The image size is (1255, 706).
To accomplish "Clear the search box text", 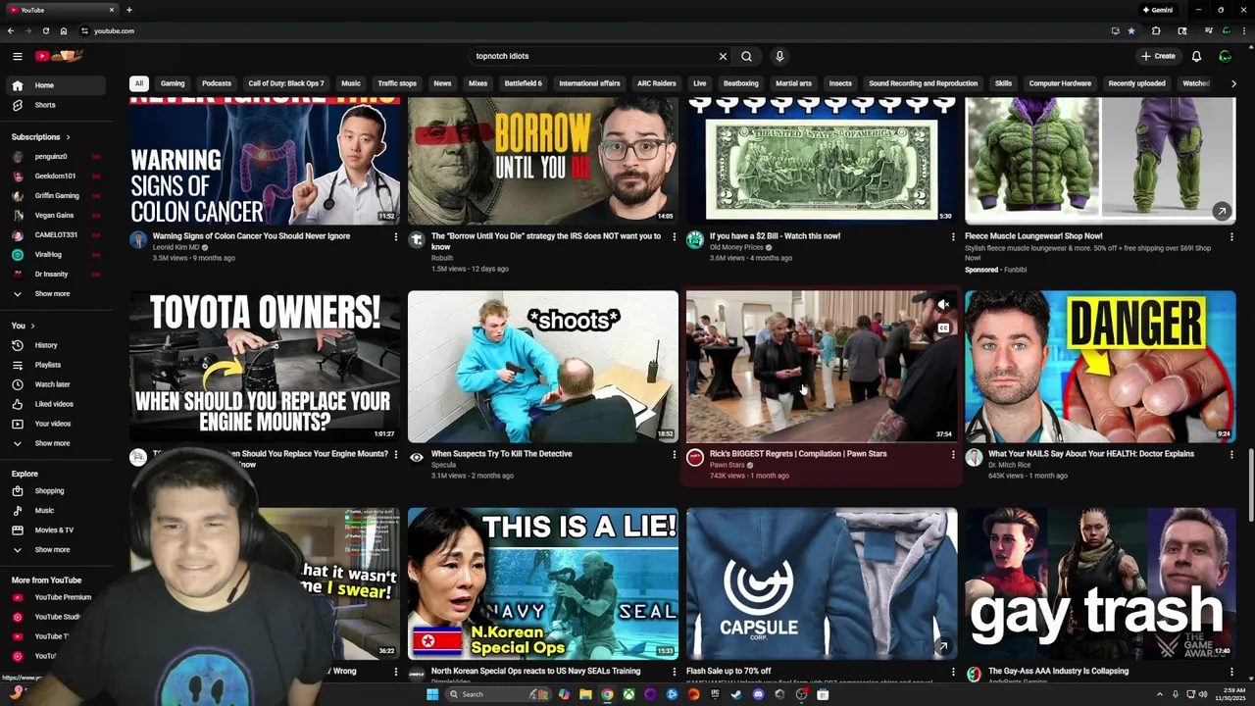I will click(x=723, y=56).
